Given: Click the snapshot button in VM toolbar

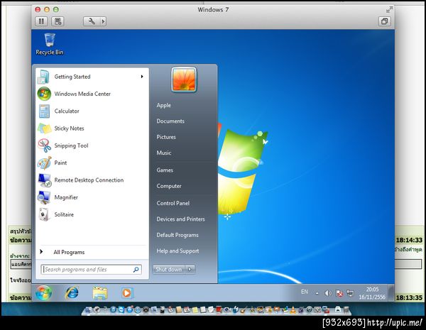Looking at the screenshot, I should [58, 21].
